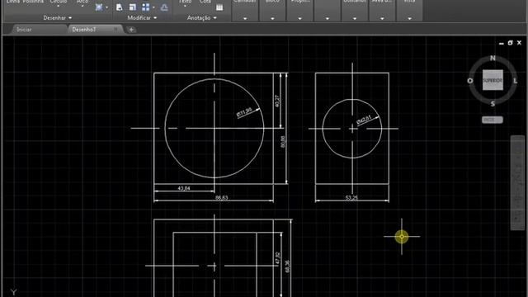Screen dimensions: 528x297
Task: Open the Camadas panel flyout arrow
Action: pos(245,18)
